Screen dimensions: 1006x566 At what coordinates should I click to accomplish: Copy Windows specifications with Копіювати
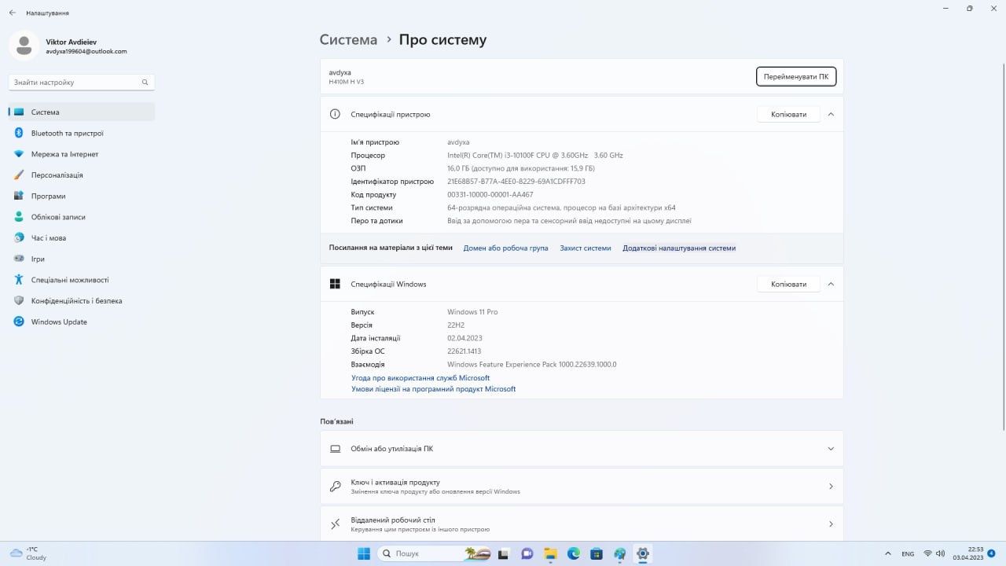pos(788,284)
